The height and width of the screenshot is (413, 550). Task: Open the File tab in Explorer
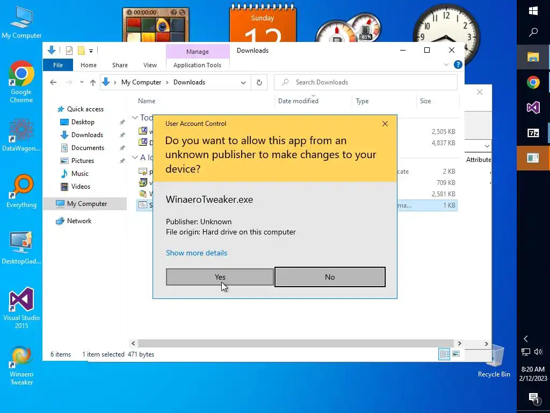coord(58,65)
